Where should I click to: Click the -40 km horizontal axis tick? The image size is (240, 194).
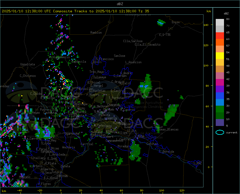tap(19, 190)
